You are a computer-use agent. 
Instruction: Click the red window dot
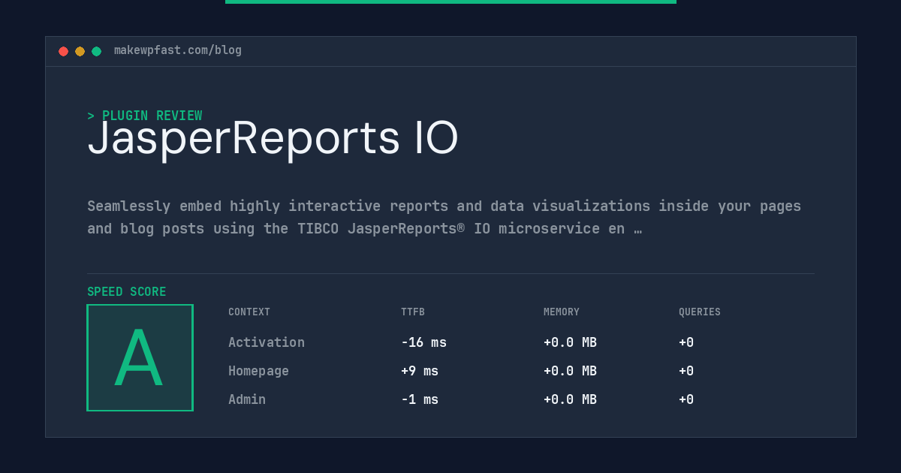(x=63, y=51)
